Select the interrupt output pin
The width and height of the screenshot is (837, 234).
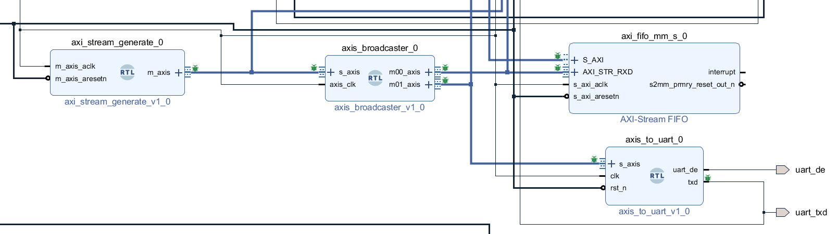point(722,72)
